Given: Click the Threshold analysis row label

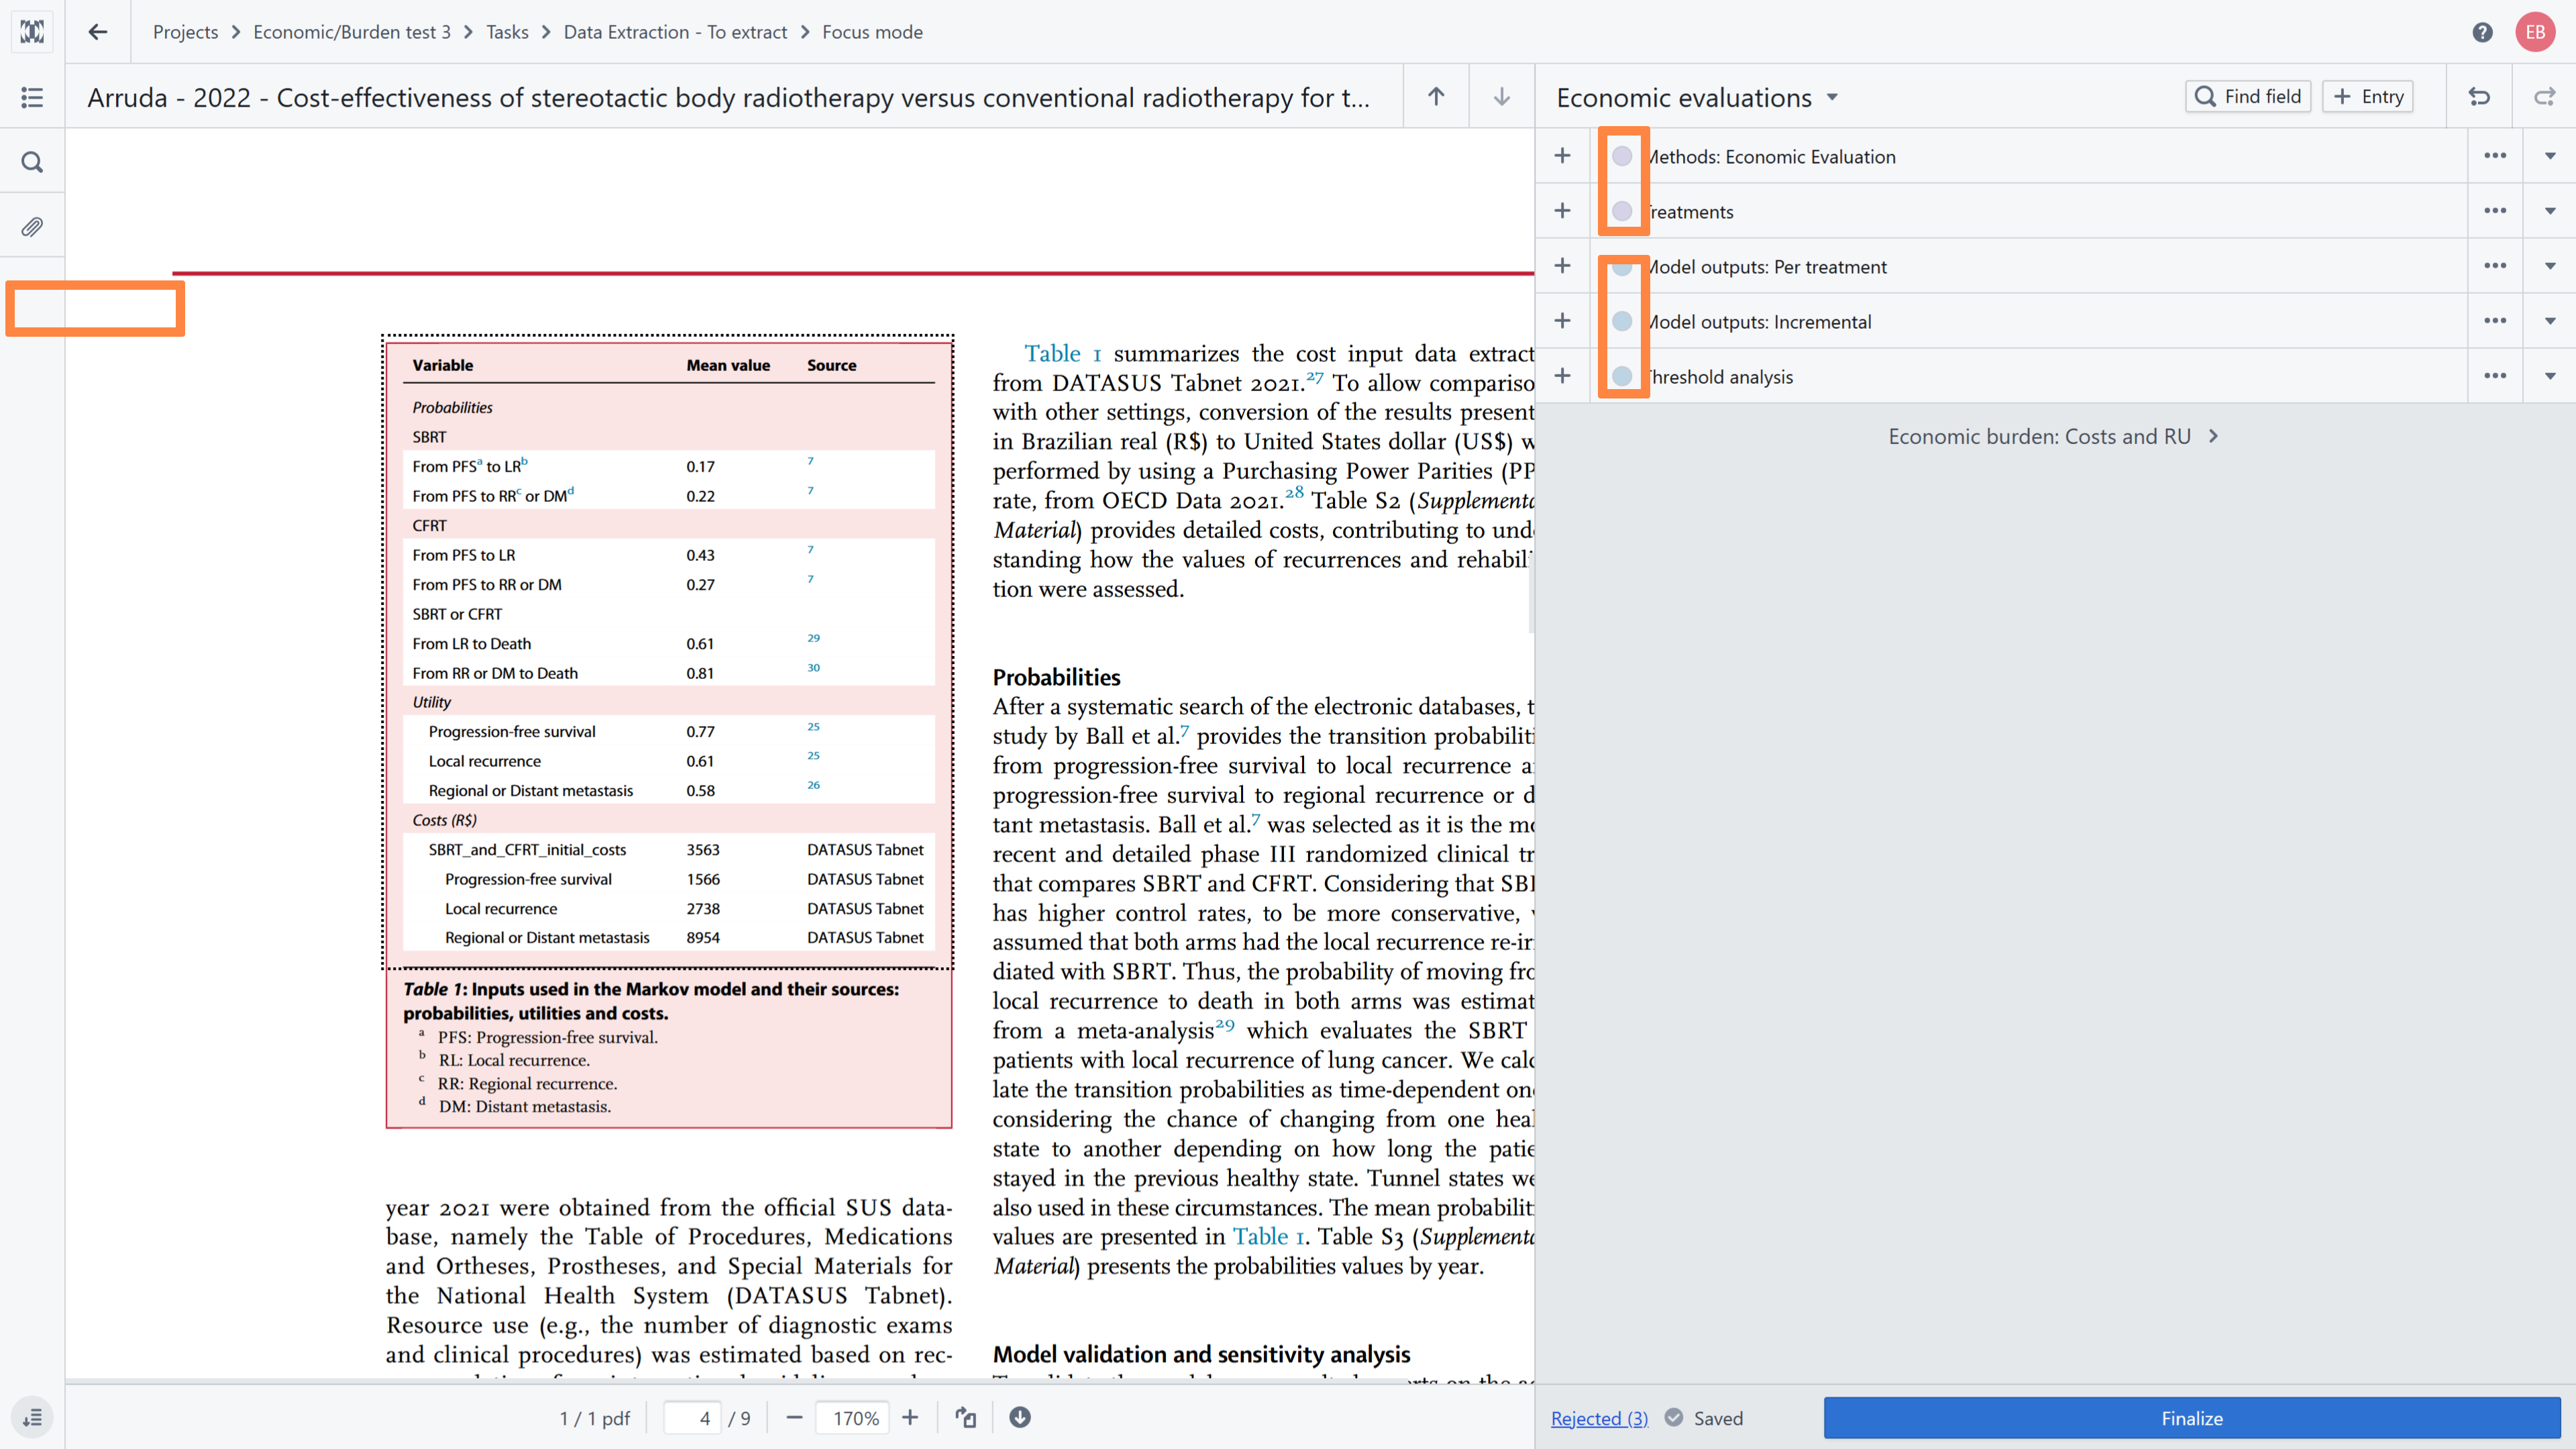Looking at the screenshot, I should click(x=1720, y=376).
